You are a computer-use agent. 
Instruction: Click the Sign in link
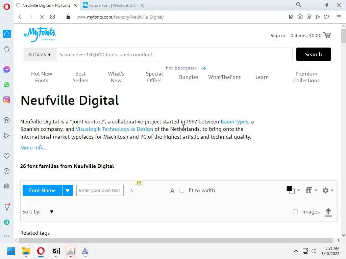click(x=278, y=35)
